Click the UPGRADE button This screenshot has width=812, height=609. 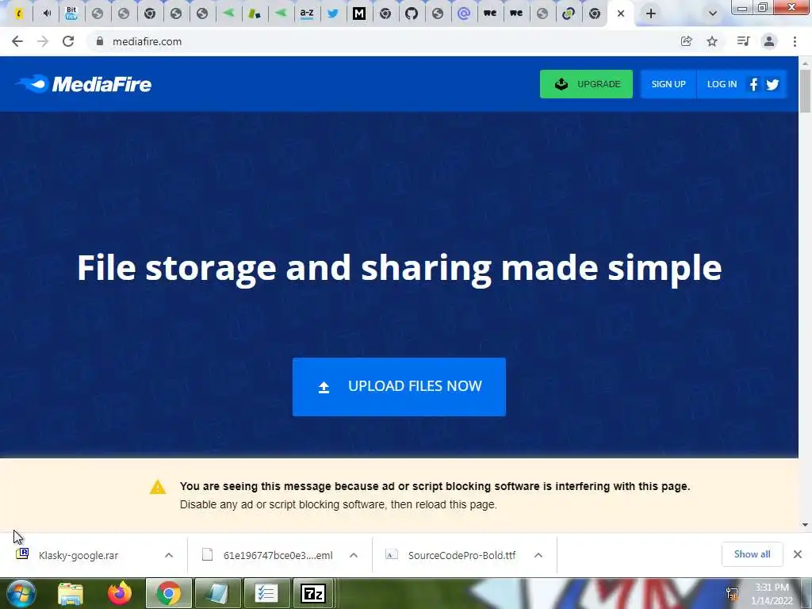tap(586, 84)
